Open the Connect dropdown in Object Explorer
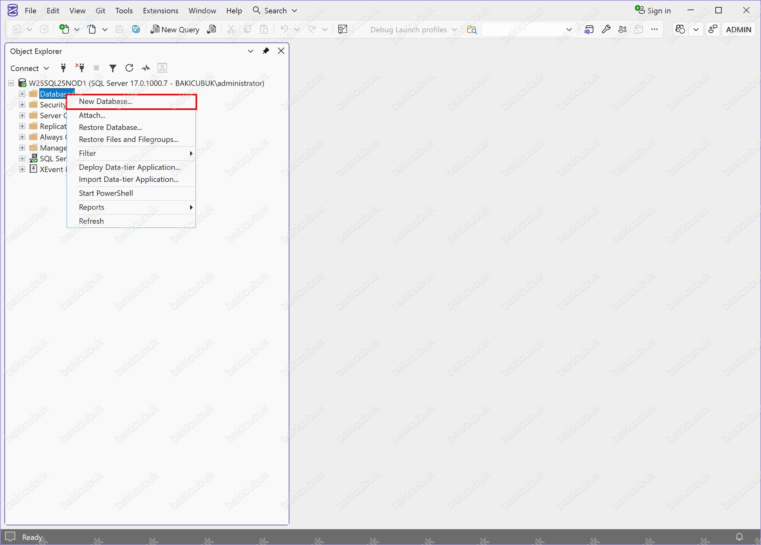761x545 pixels. tap(29, 68)
